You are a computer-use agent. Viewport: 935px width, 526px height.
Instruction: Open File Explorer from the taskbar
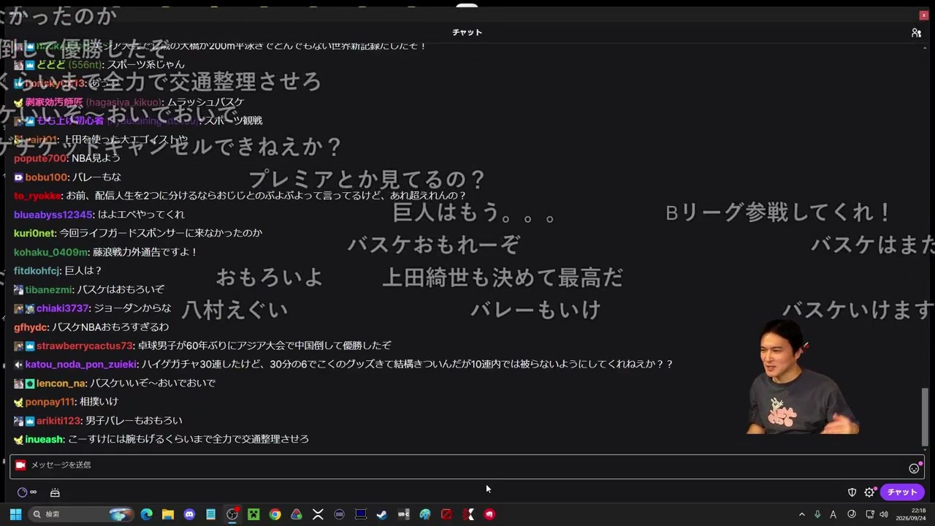point(168,514)
